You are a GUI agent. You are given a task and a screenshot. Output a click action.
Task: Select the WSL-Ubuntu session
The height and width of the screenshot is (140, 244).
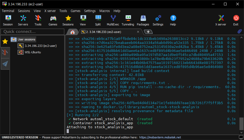pyautogui.click(x=29, y=52)
